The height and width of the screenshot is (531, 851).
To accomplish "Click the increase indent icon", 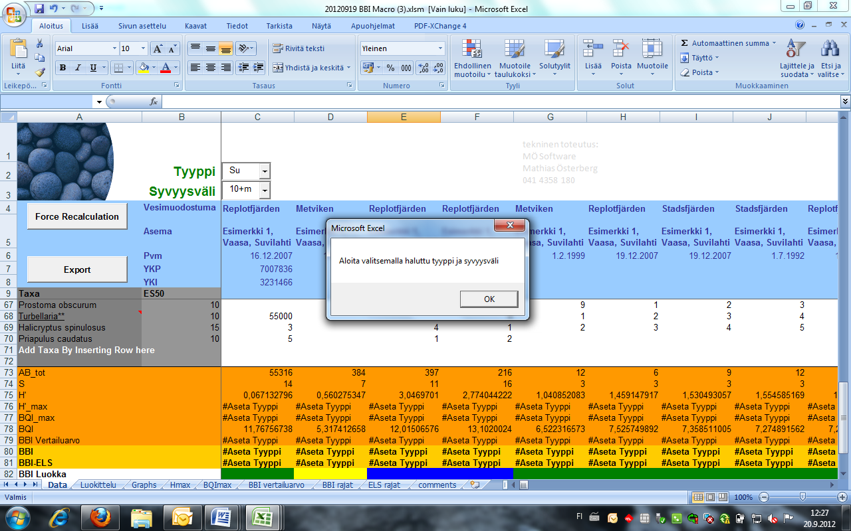I will pyautogui.click(x=258, y=68).
